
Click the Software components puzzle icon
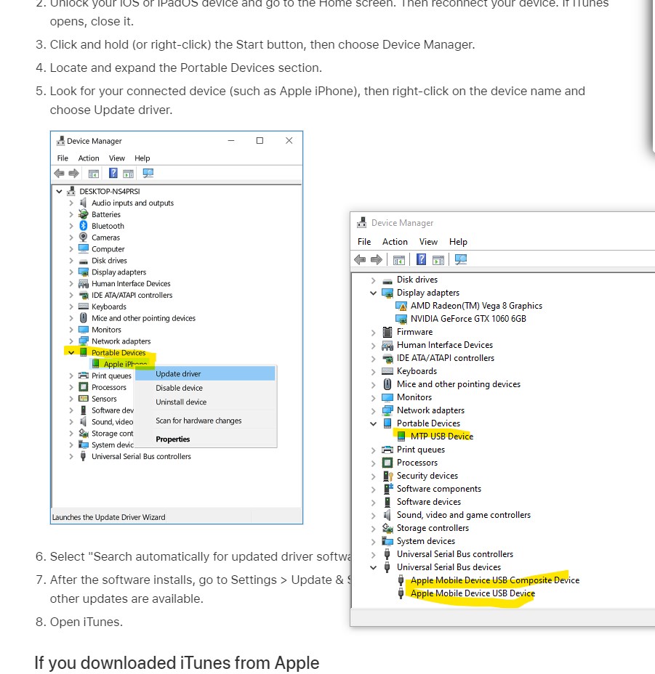coord(387,489)
